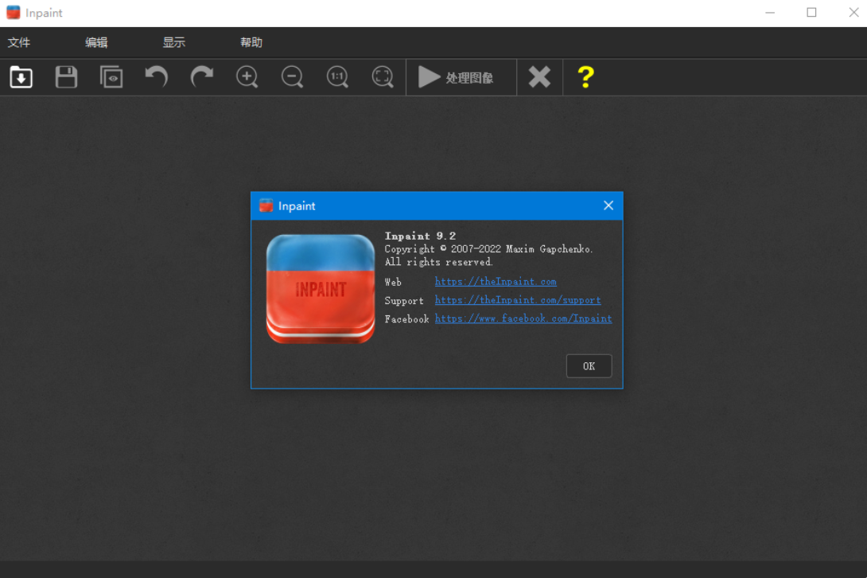Minimize the main Inpaint window
The width and height of the screenshot is (867, 578).
pyautogui.click(x=770, y=13)
